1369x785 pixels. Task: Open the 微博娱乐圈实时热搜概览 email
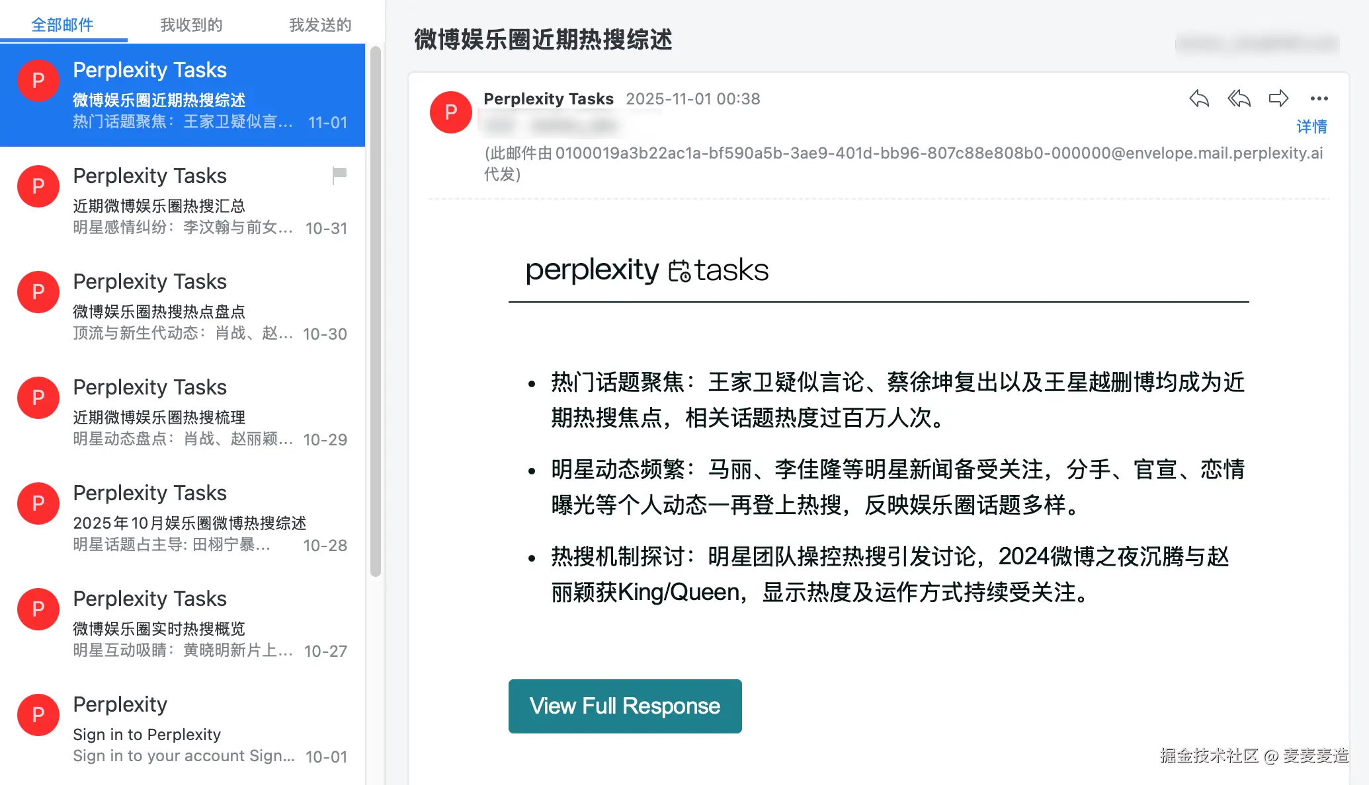[183, 622]
